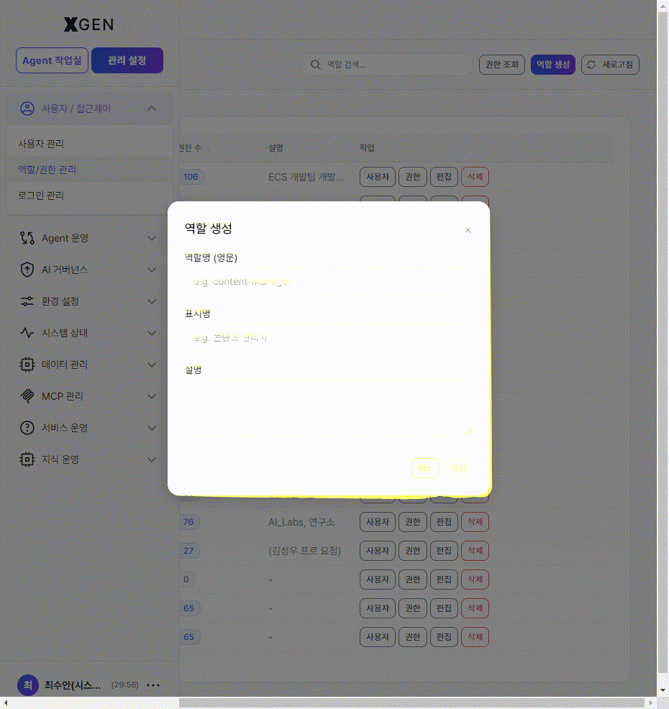
Task: Click the refresh arrows icon in 새로고침
Action: (x=591, y=65)
